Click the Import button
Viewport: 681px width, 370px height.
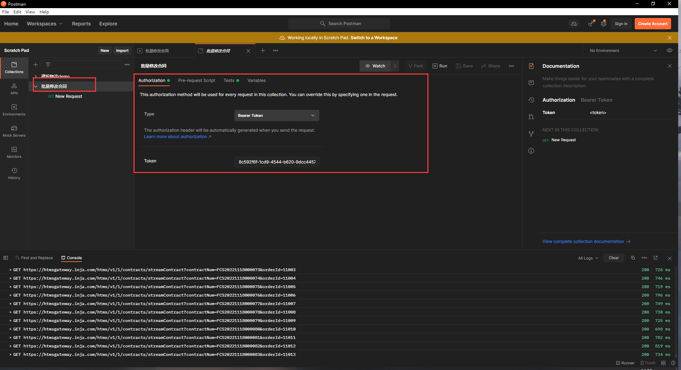coord(122,50)
